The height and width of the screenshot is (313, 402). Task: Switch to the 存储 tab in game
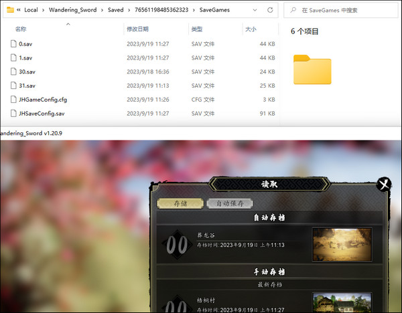(x=180, y=203)
